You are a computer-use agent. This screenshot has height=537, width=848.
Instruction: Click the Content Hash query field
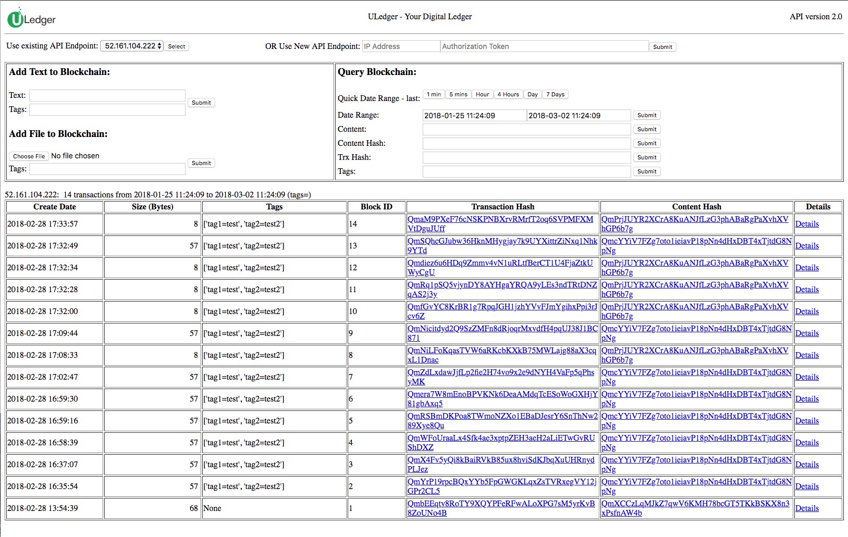(x=526, y=143)
